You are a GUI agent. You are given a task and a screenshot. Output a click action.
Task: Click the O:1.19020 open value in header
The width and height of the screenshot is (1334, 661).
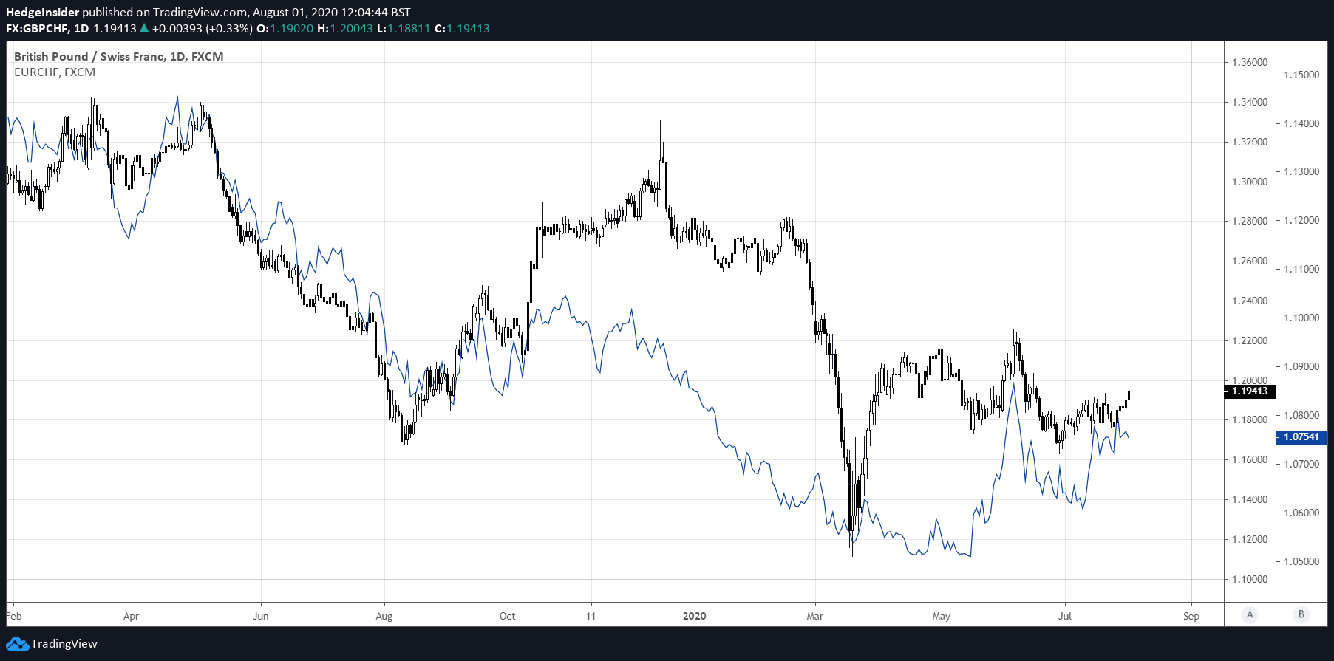coord(285,28)
